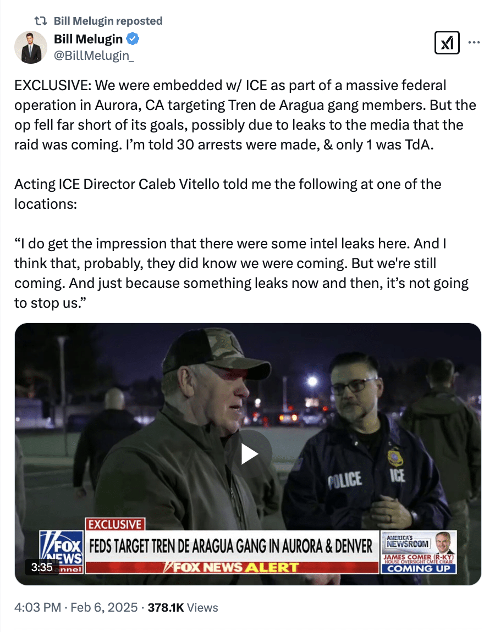The height and width of the screenshot is (632, 495).
Task: Click the Fox News Alert ticker bar
Action: click(x=232, y=567)
